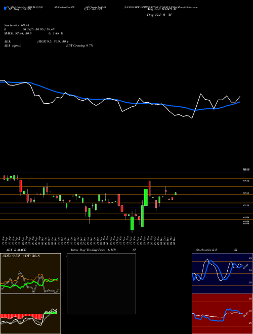Screen dimensions: 253x334
Task: Select the 'ADX: 9.52 +DY: 36.8' header text
Action: click(21, 256)
